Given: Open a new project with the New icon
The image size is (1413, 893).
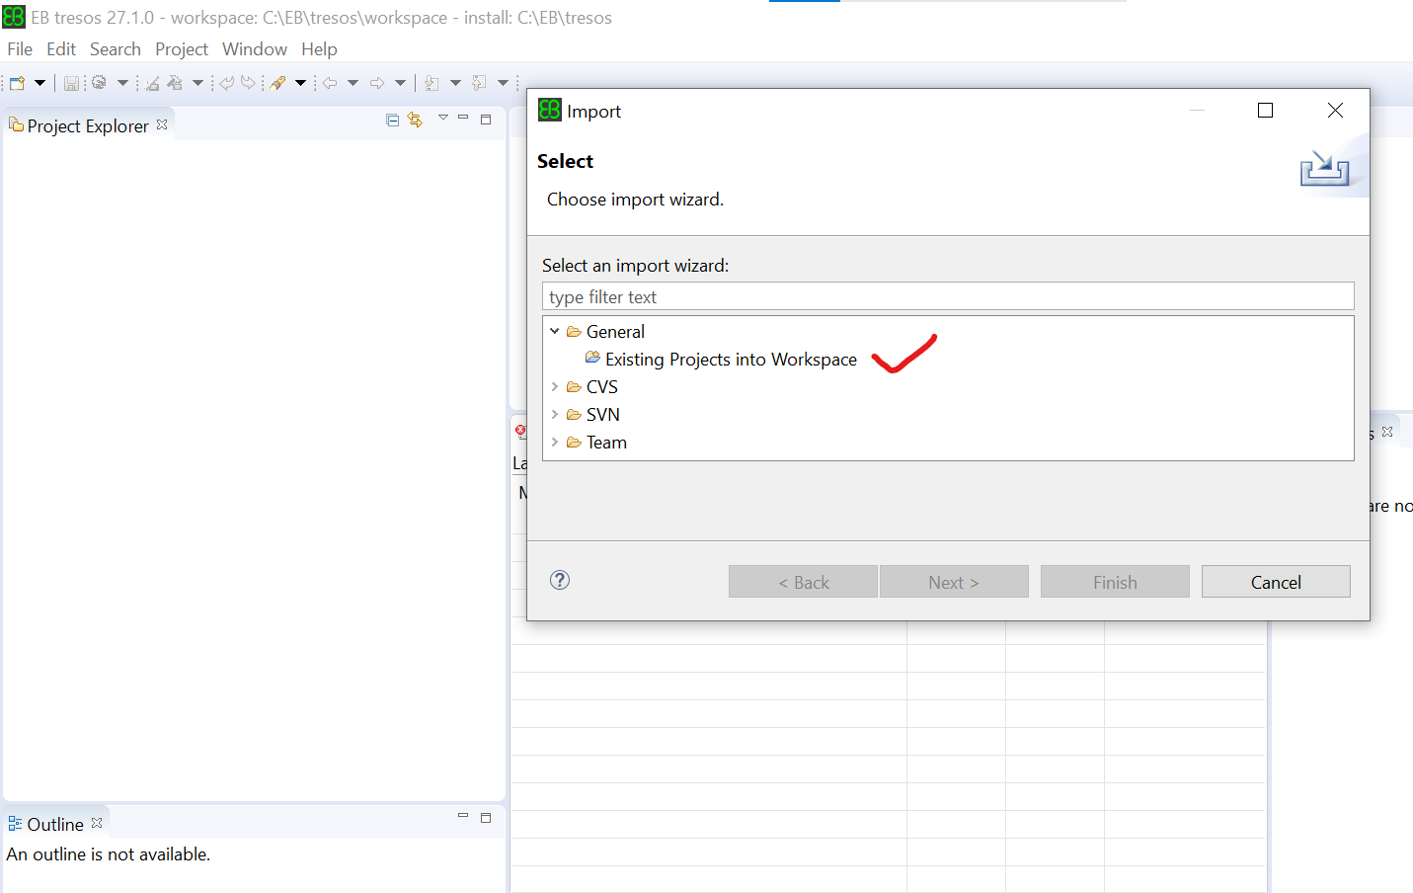Looking at the screenshot, I should [18, 83].
